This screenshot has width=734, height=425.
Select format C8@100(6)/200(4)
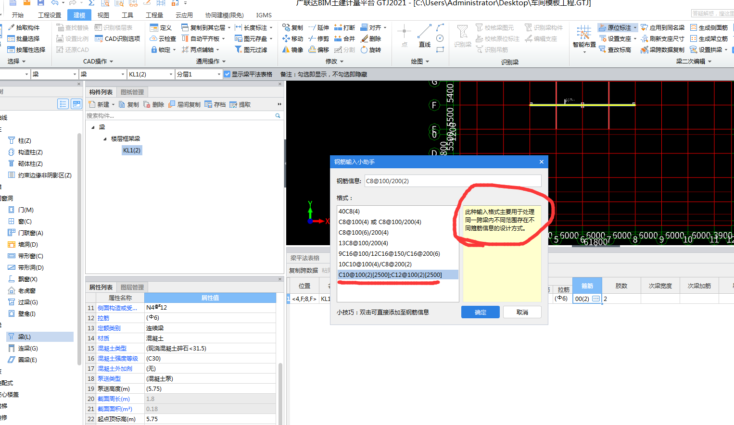[398, 232]
